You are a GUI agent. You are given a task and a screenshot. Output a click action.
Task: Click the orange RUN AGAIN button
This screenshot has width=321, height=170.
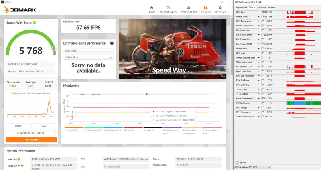point(32,140)
